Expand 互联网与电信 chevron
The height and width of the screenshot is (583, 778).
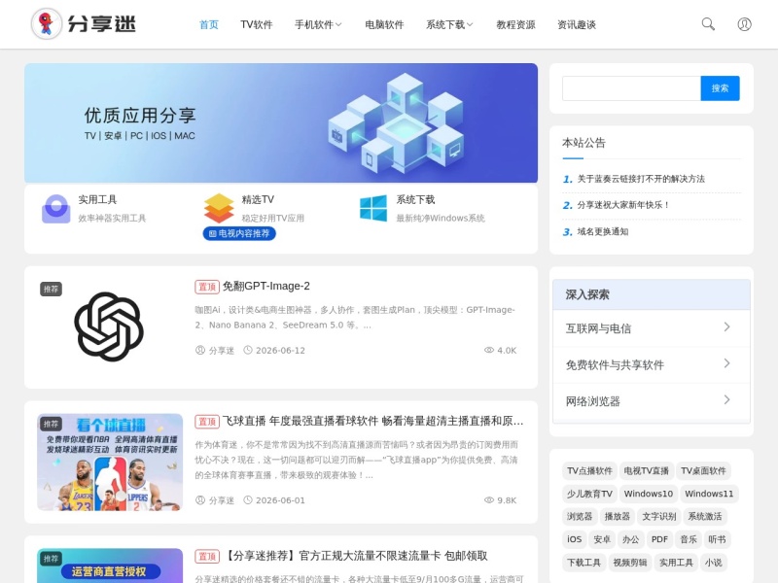point(726,327)
